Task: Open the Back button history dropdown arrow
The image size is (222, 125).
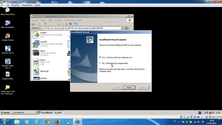Action: point(36,24)
